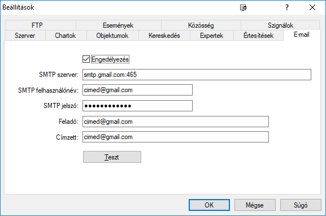Select the Szignálok tab
The width and height of the screenshot is (326, 216).
coord(280,25)
